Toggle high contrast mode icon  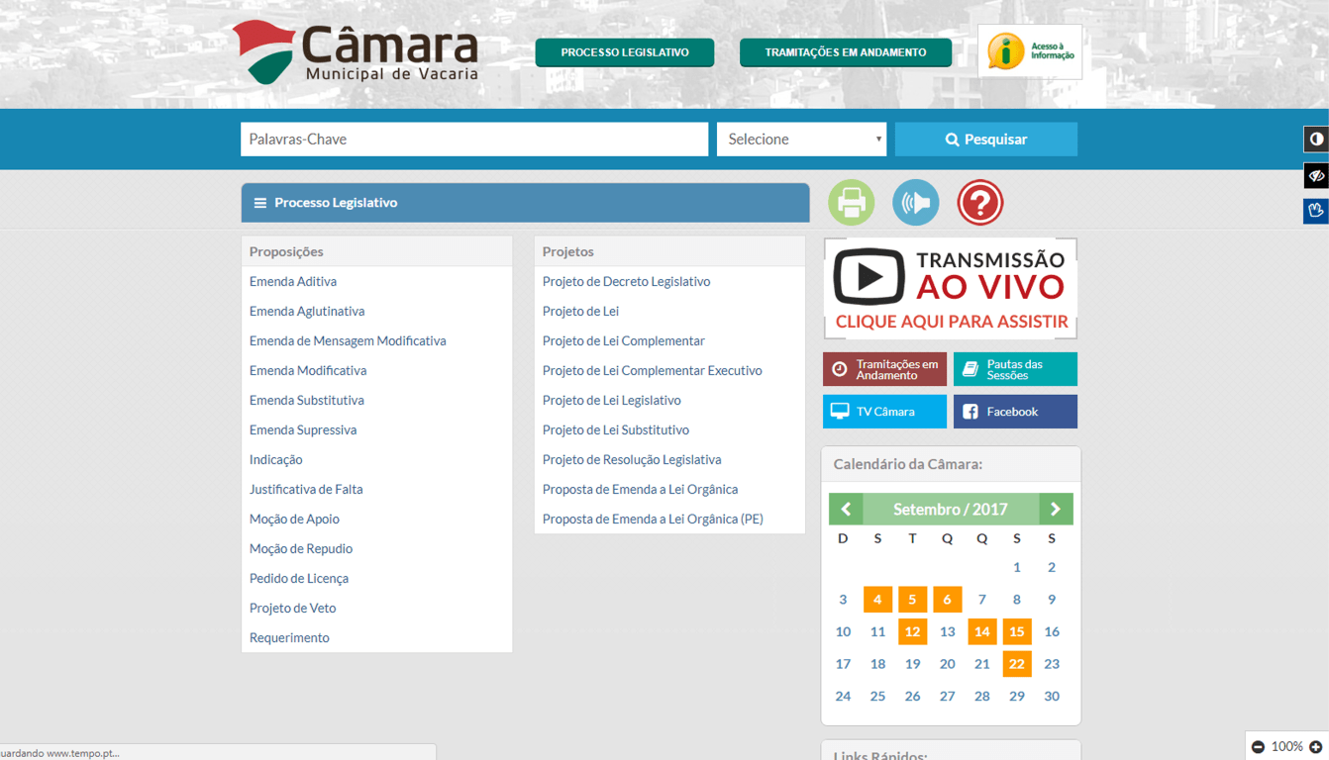click(x=1316, y=139)
